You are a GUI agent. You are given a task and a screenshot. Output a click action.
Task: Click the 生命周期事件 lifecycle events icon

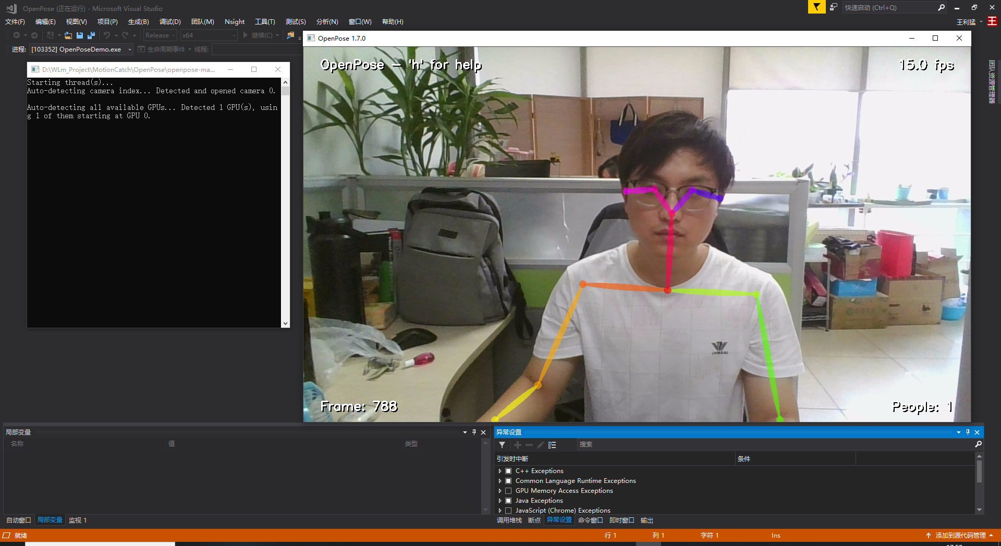[x=141, y=49]
